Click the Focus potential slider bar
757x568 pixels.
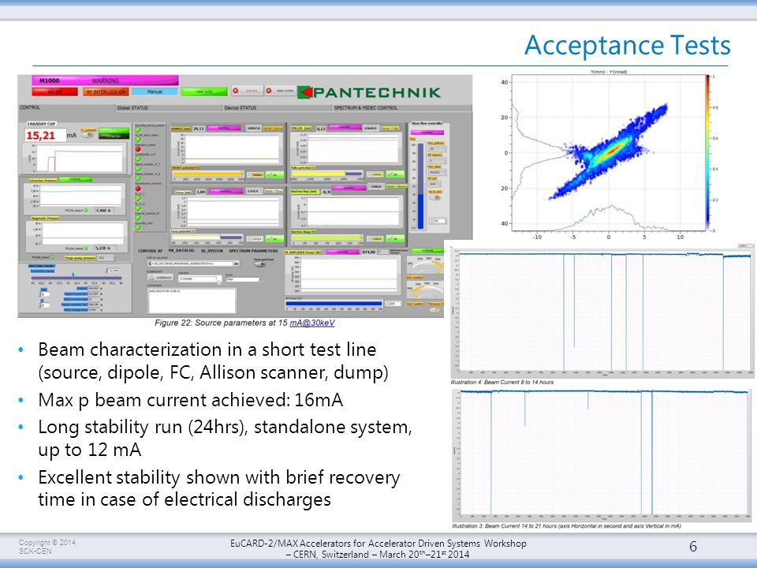click(207, 237)
